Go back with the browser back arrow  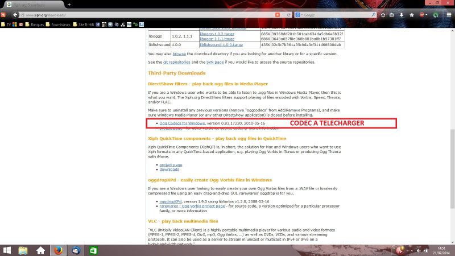15,15
